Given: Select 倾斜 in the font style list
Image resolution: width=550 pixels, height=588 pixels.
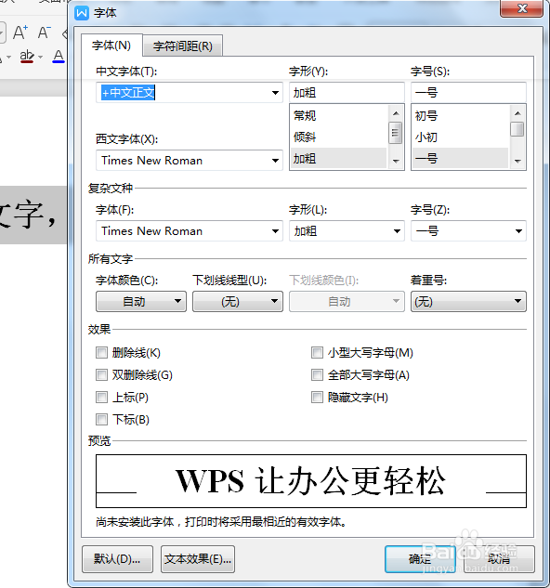Looking at the screenshot, I should (x=338, y=137).
